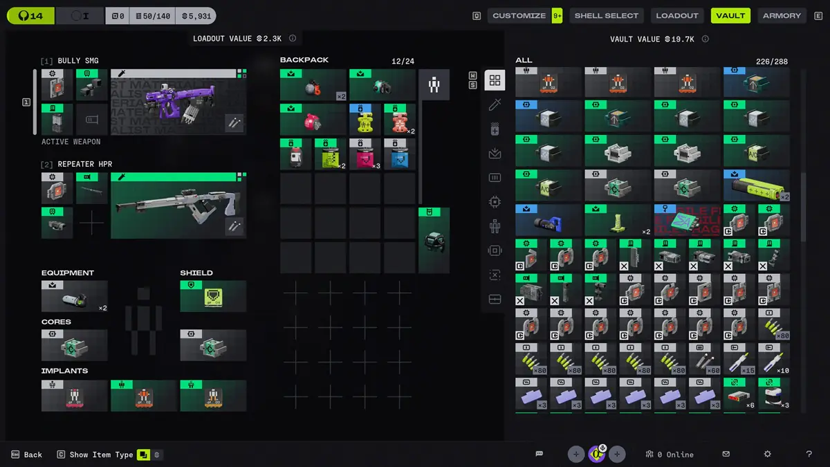Open the chat bubble icon

(x=539, y=454)
